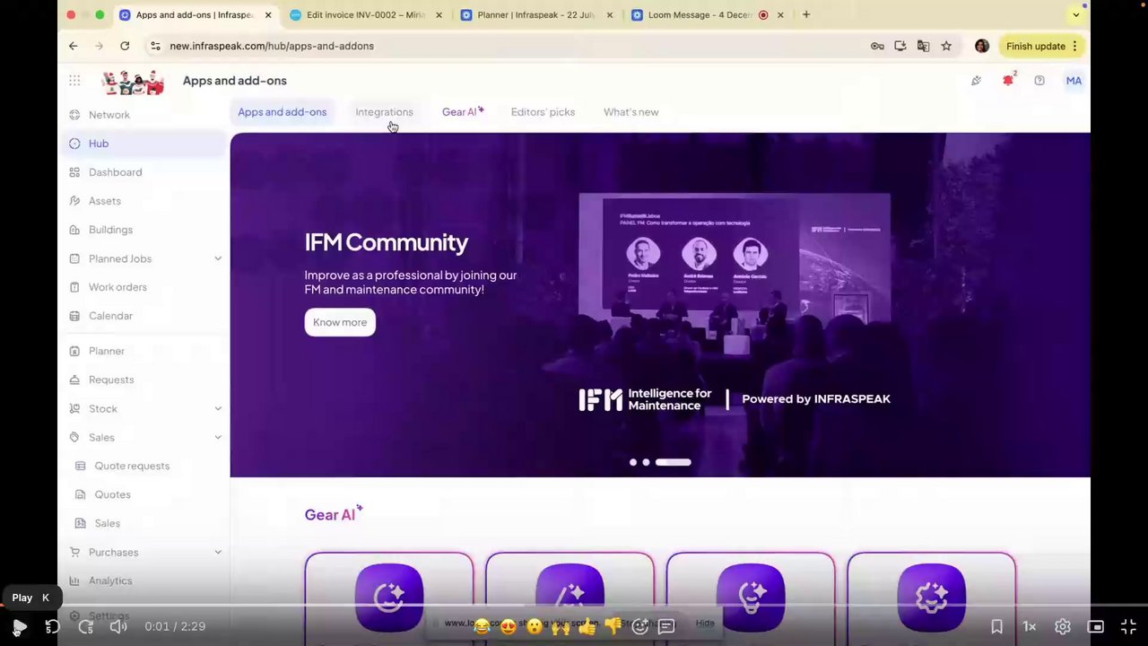The image size is (1148, 646).
Task: Open Quote requests under Sales
Action: click(x=132, y=466)
